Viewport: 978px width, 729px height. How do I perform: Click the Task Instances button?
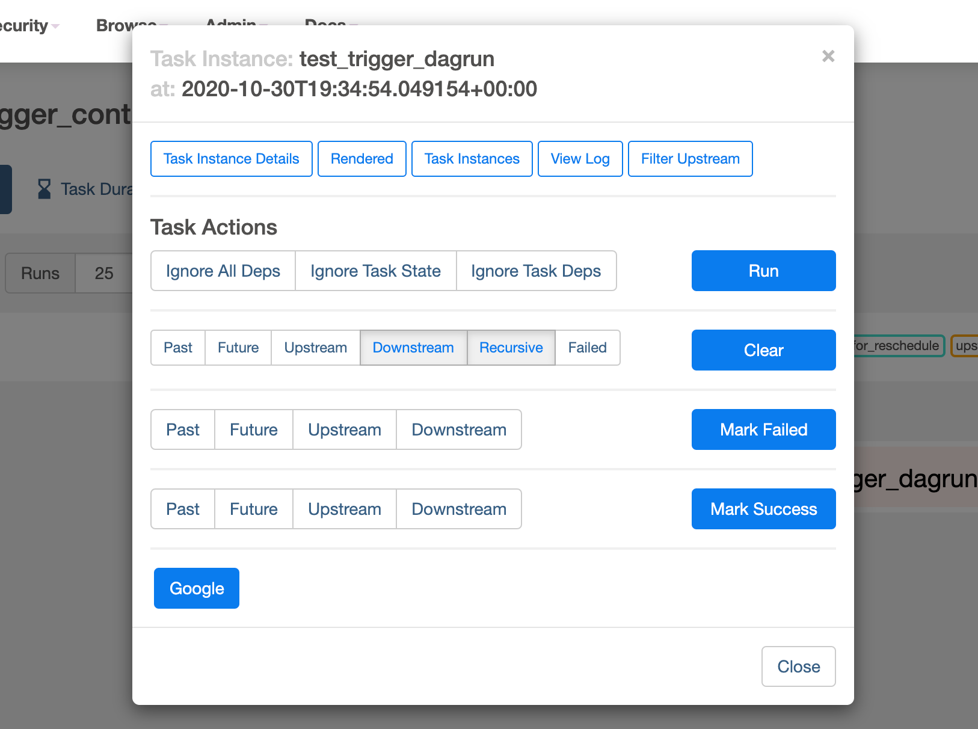point(472,159)
